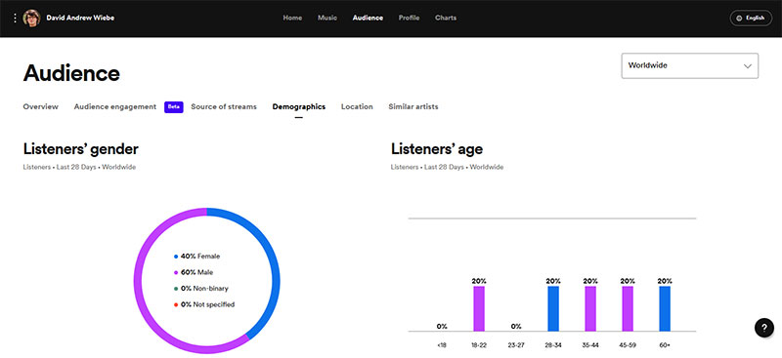Open the three-dot menu beside profile avatar
The width and height of the screenshot is (782, 358).
click(x=15, y=18)
